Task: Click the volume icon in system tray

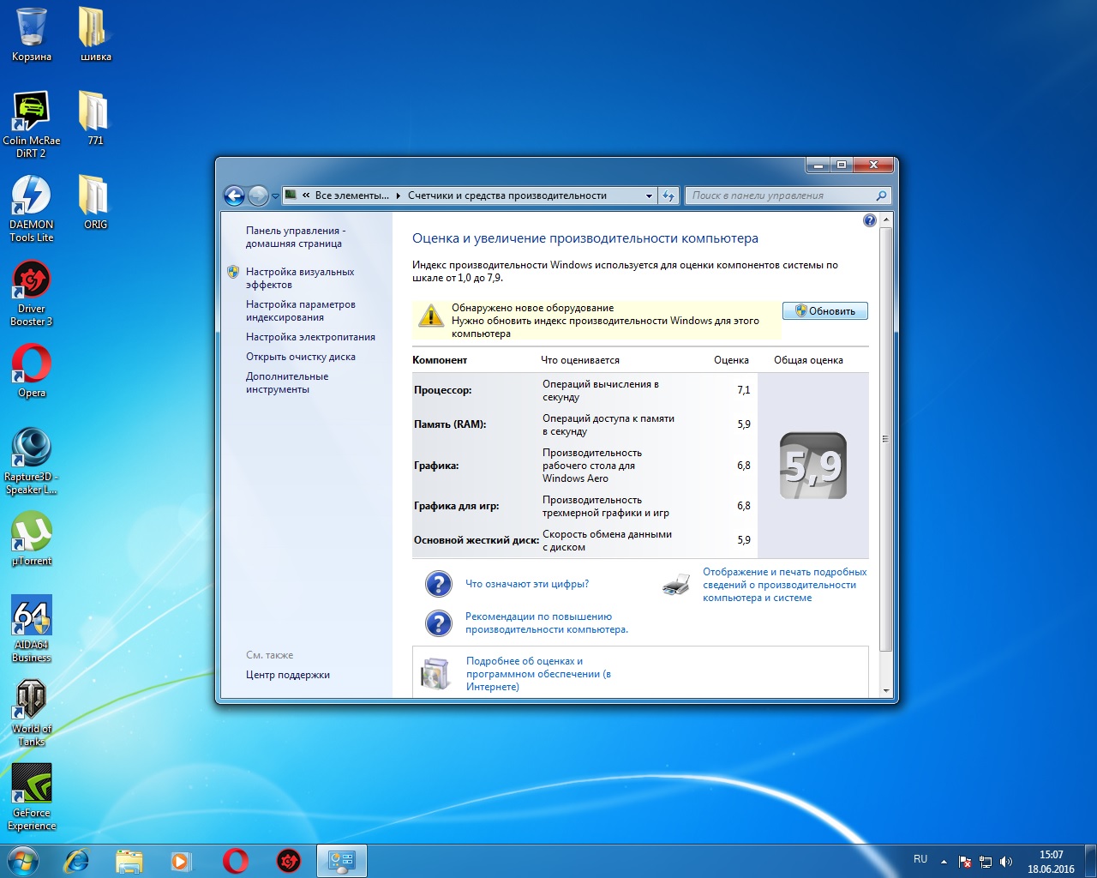Action: (x=1006, y=862)
